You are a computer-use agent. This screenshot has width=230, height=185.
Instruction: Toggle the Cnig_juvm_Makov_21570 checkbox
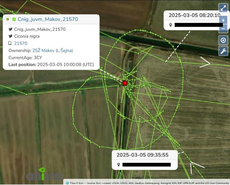[8, 19]
